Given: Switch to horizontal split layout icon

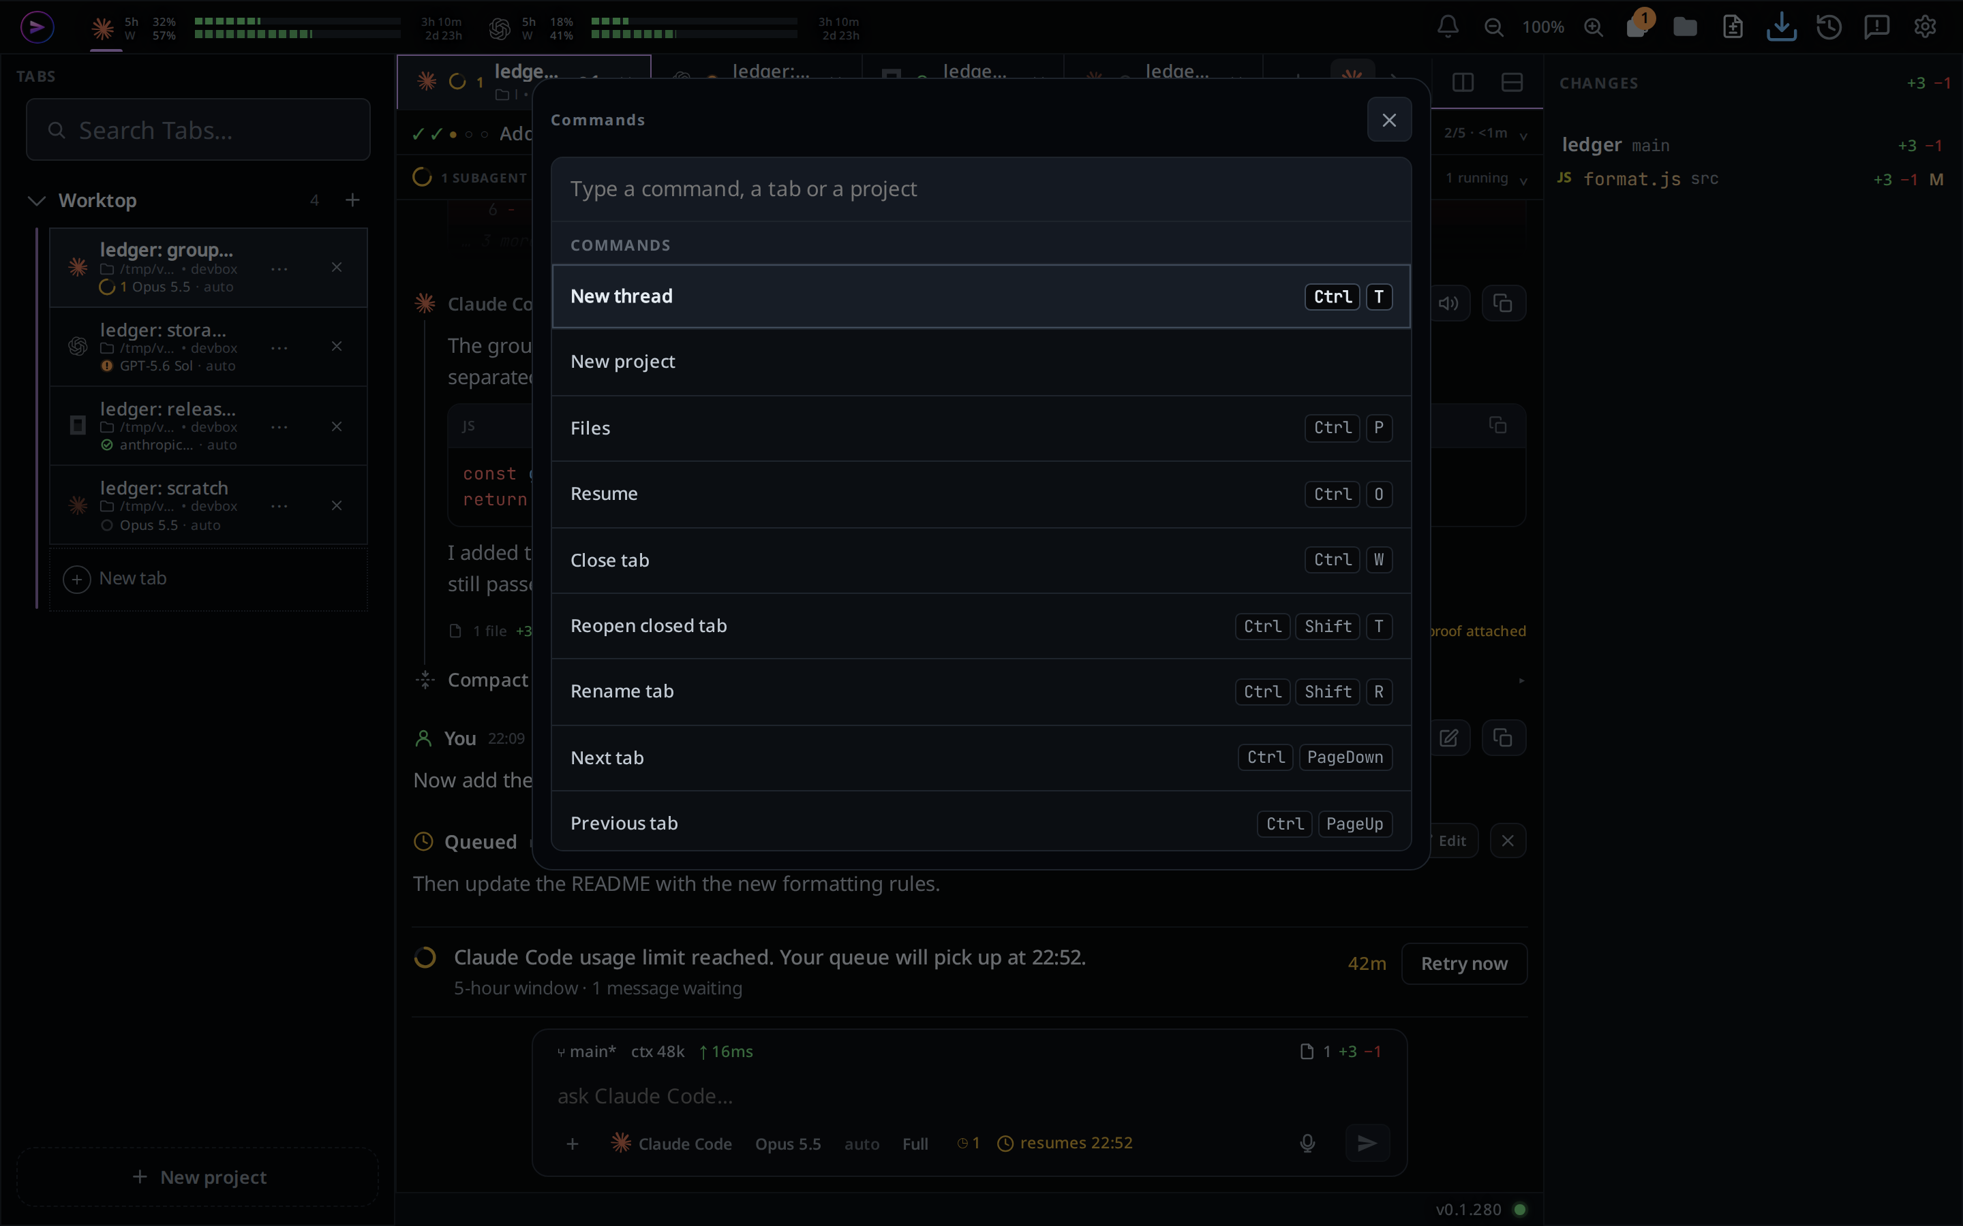Looking at the screenshot, I should (1511, 82).
